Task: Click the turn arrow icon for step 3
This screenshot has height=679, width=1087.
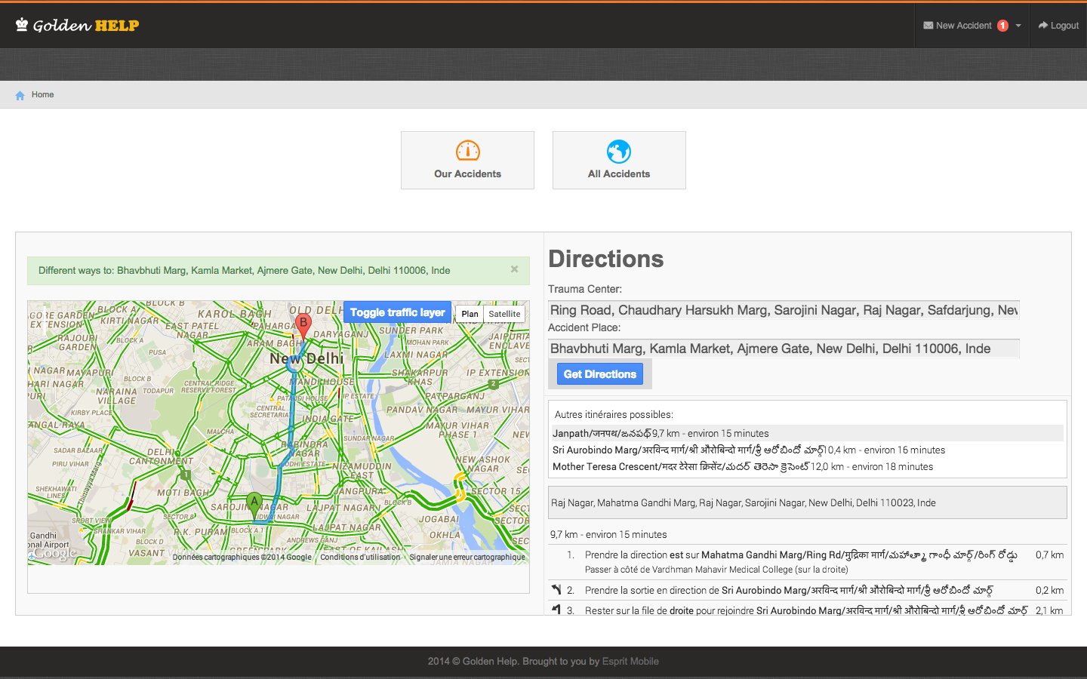Action: tap(556, 610)
